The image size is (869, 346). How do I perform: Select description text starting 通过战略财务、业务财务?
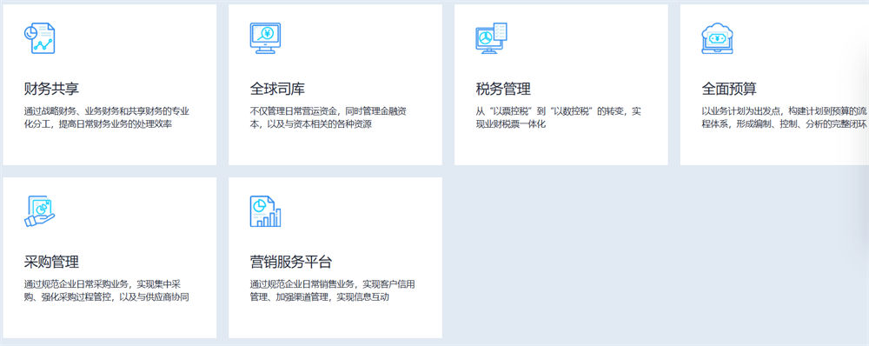click(x=107, y=117)
